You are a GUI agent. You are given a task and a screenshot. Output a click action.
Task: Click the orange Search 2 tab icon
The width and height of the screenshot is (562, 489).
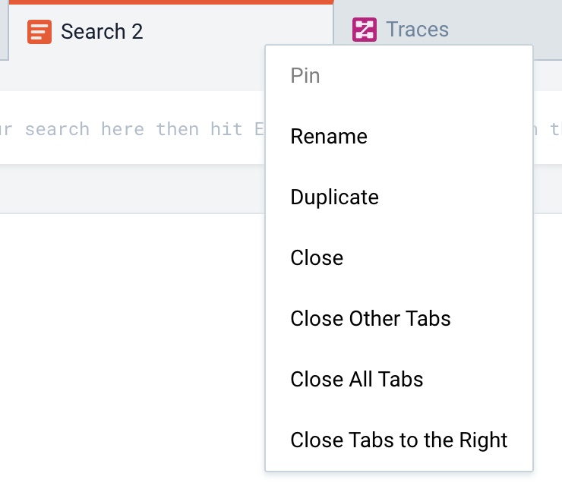pyautogui.click(x=39, y=32)
